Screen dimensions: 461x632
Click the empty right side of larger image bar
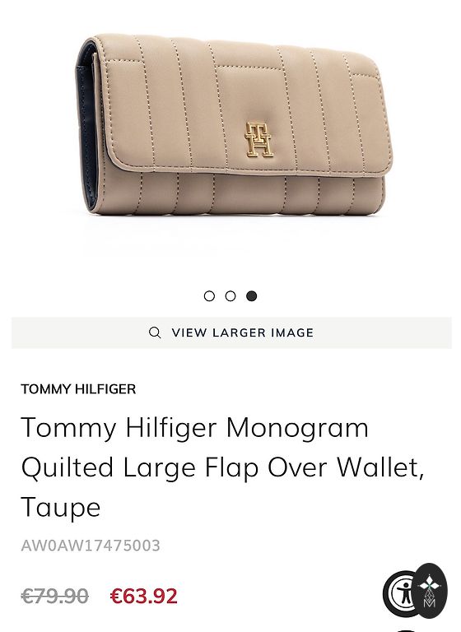tap(383, 333)
